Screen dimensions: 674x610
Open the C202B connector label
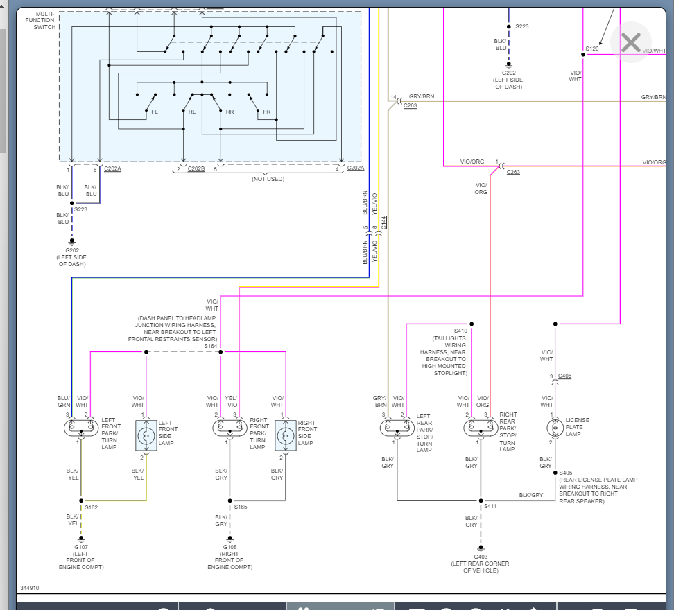(196, 169)
